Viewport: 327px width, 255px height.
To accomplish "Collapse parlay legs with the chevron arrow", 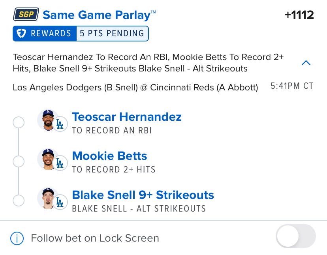I will click(x=306, y=63).
